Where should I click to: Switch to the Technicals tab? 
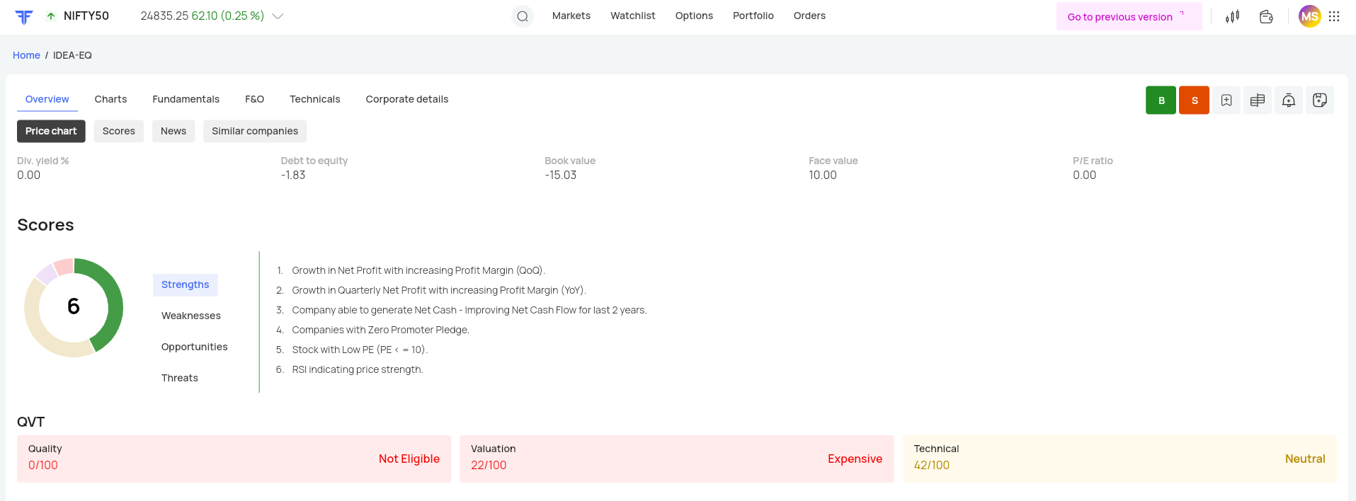[x=315, y=99]
